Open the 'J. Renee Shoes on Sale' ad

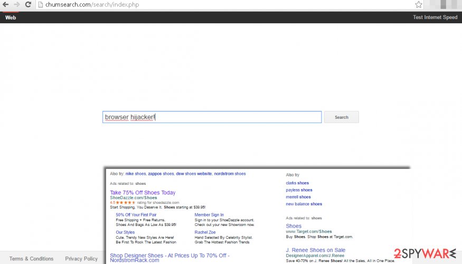(316, 250)
